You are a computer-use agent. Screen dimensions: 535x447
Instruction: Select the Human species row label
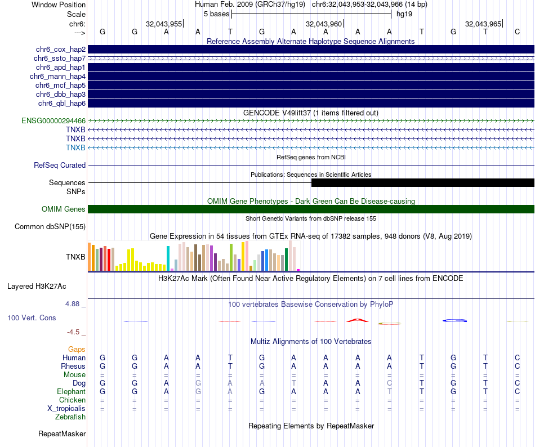pos(74,357)
